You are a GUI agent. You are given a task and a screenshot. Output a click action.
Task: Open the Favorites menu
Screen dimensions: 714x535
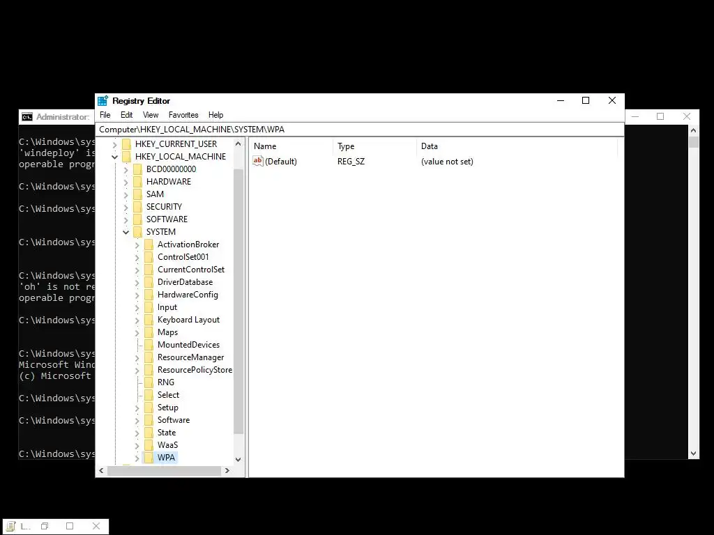[x=183, y=115]
